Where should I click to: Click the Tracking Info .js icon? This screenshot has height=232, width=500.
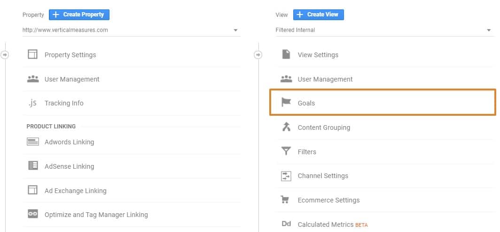(x=32, y=103)
